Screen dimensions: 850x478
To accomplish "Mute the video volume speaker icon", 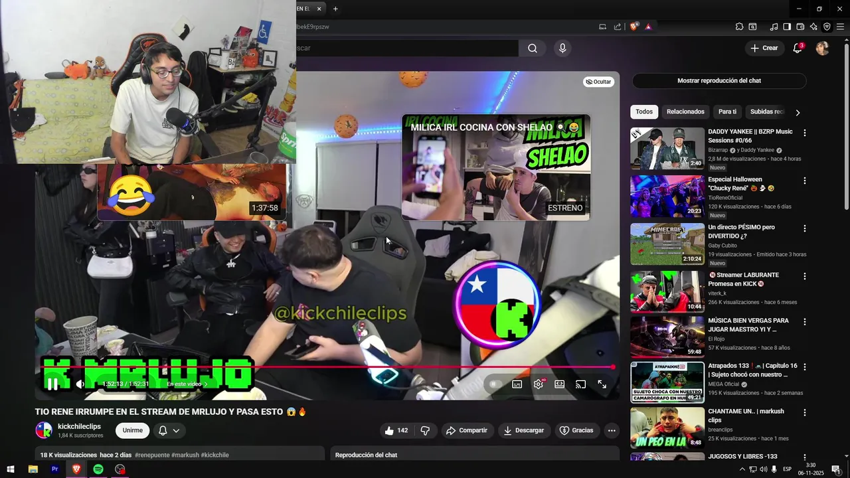I will (x=80, y=384).
